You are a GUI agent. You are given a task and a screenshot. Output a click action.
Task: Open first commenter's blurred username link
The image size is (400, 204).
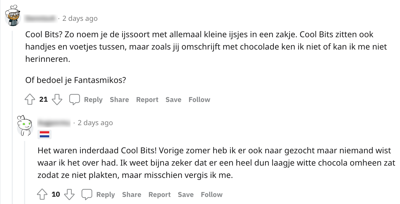[40, 19]
